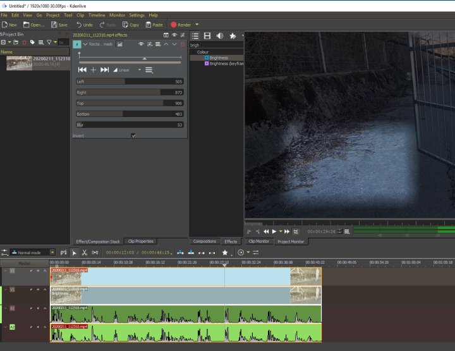
Task: Click the monitor crop/zone icon
Action: tap(296, 231)
